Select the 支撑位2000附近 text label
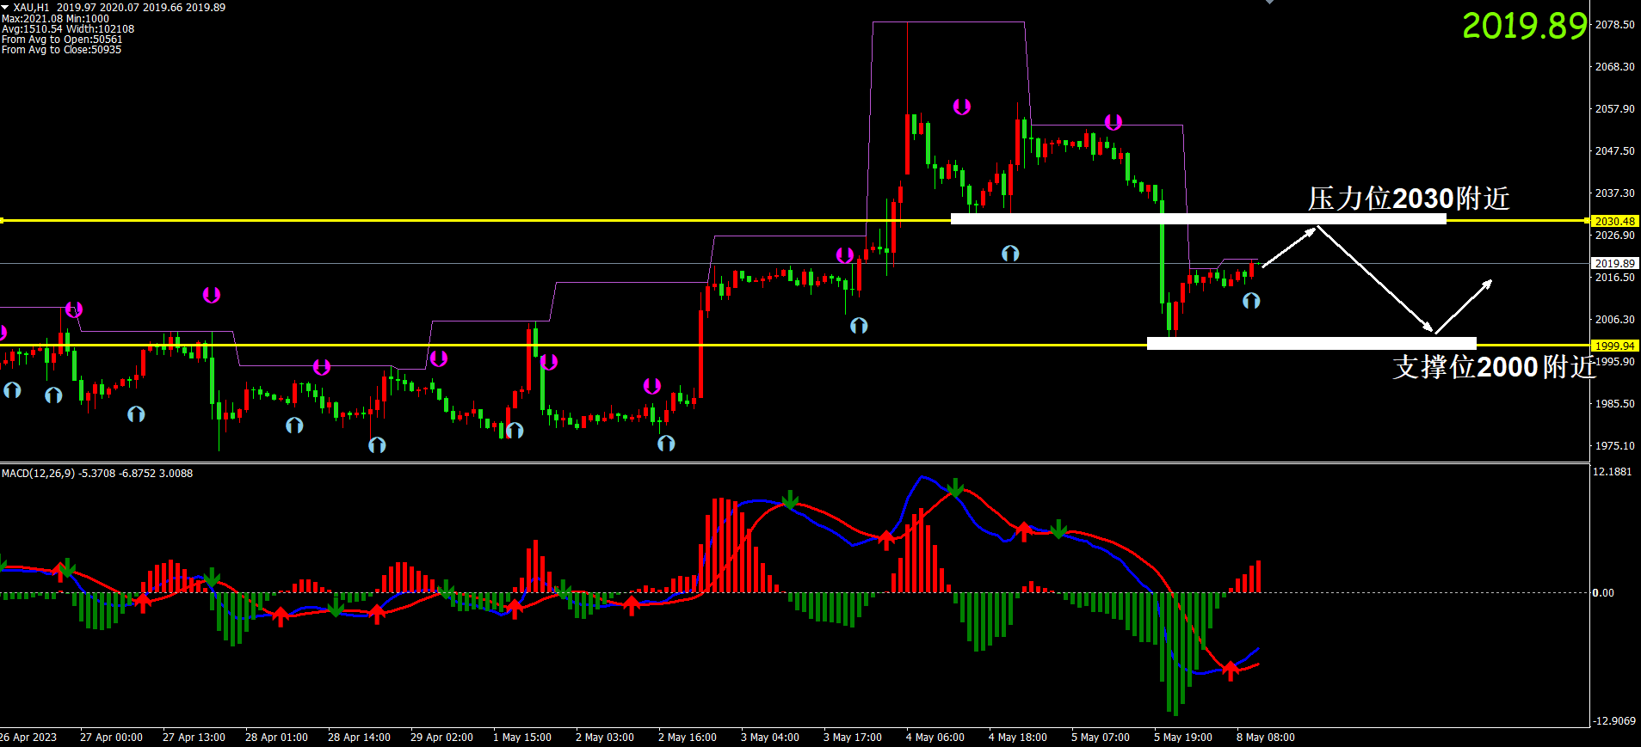 [1494, 367]
